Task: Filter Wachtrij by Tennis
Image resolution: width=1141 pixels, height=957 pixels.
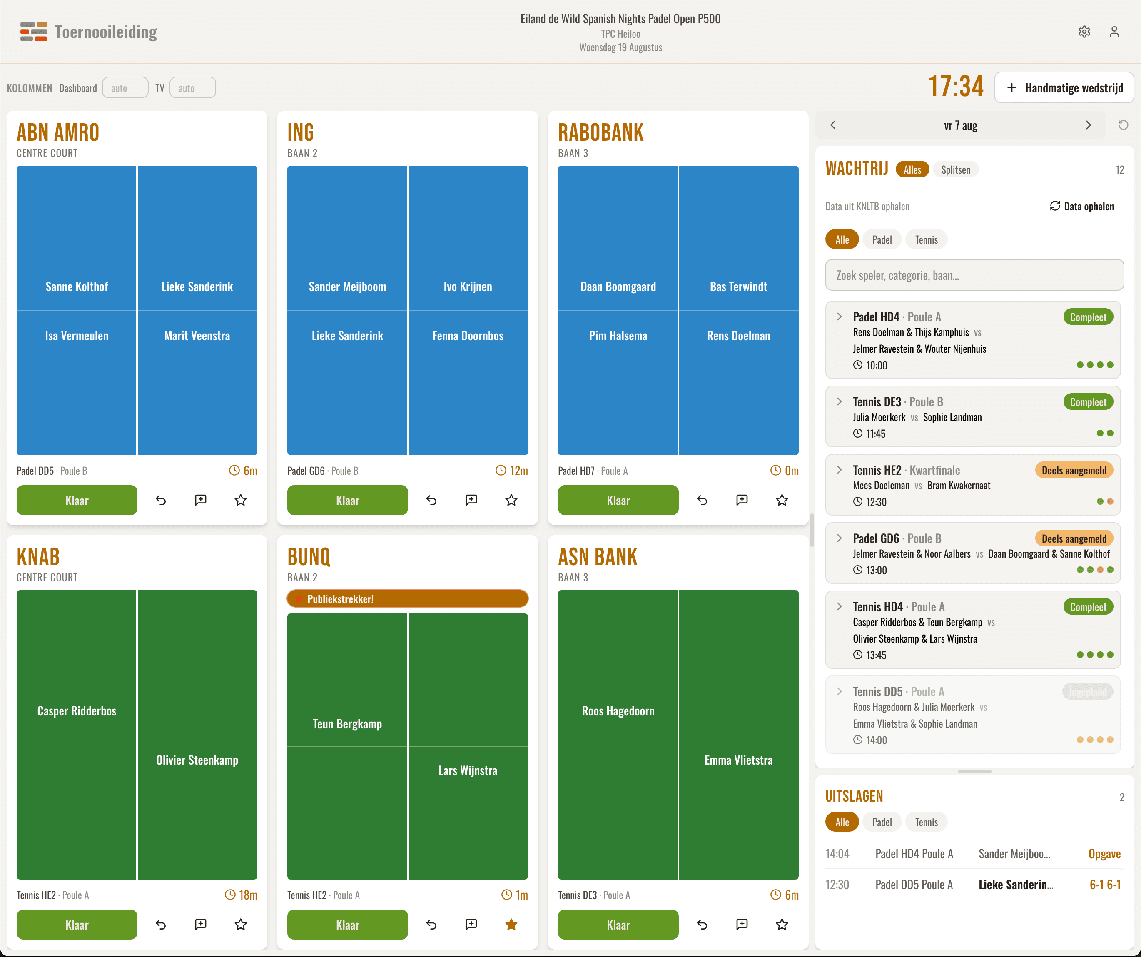Action: 927,239
